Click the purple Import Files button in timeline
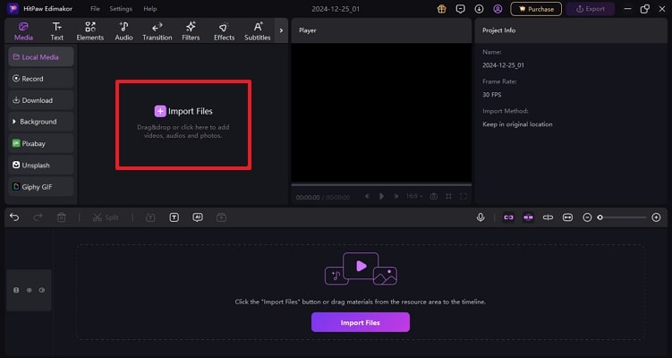Image resolution: width=672 pixels, height=358 pixels. [x=361, y=322]
